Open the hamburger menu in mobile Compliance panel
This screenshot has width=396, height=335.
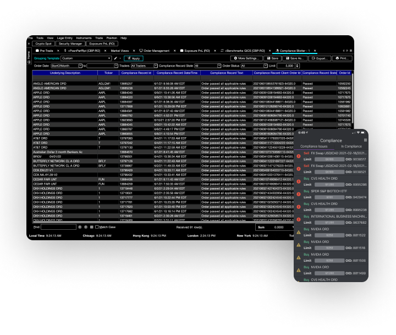pos(365,140)
